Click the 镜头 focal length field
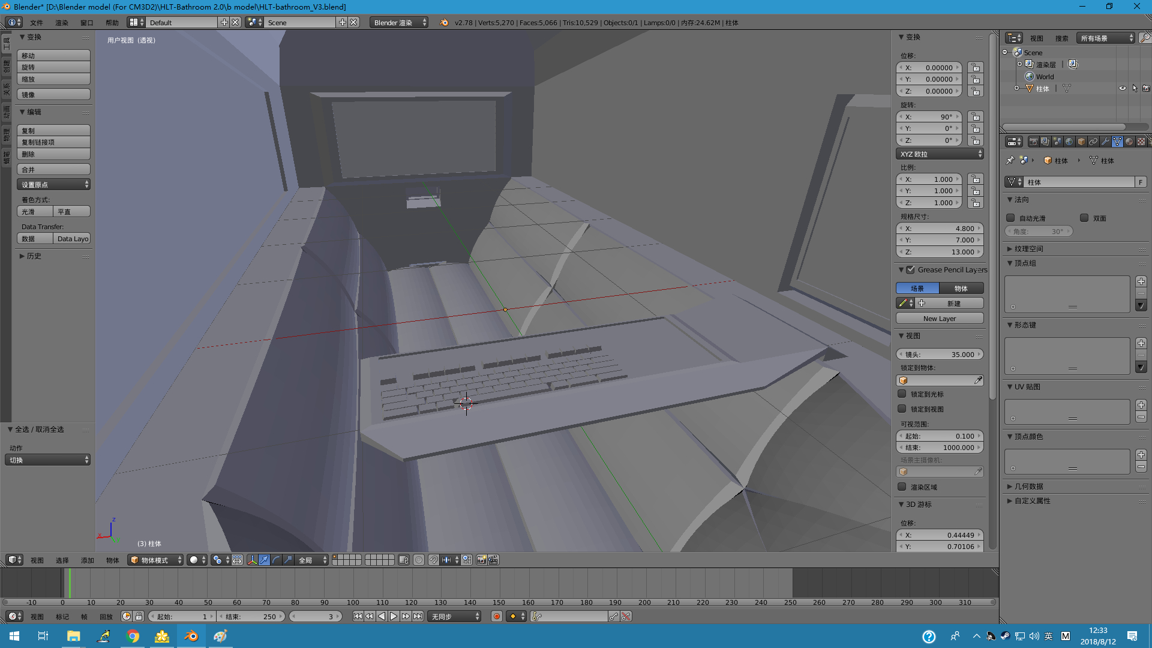The image size is (1152, 648). pyautogui.click(x=939, y=354)
